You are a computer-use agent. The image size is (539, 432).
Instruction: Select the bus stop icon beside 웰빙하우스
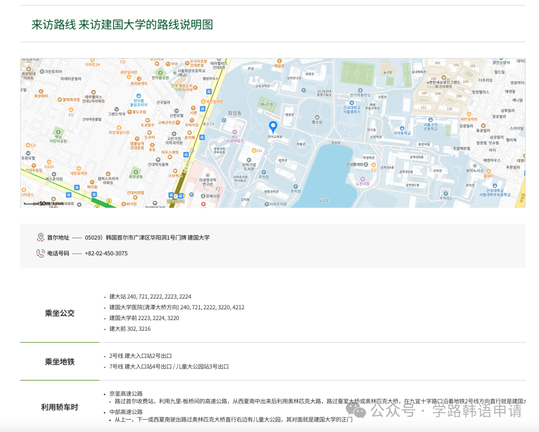pos(209,92)
